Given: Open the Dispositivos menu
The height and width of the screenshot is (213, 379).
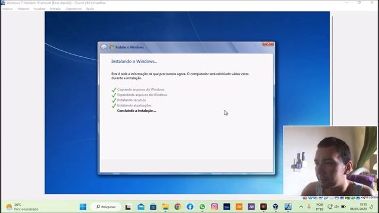Looking at the screenshot, I should [x=73, y=9].
